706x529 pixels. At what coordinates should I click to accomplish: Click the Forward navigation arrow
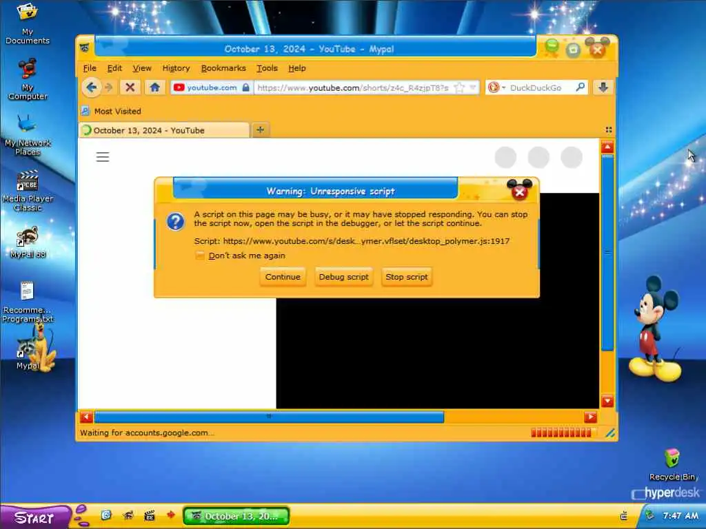(x=108, y=87)
